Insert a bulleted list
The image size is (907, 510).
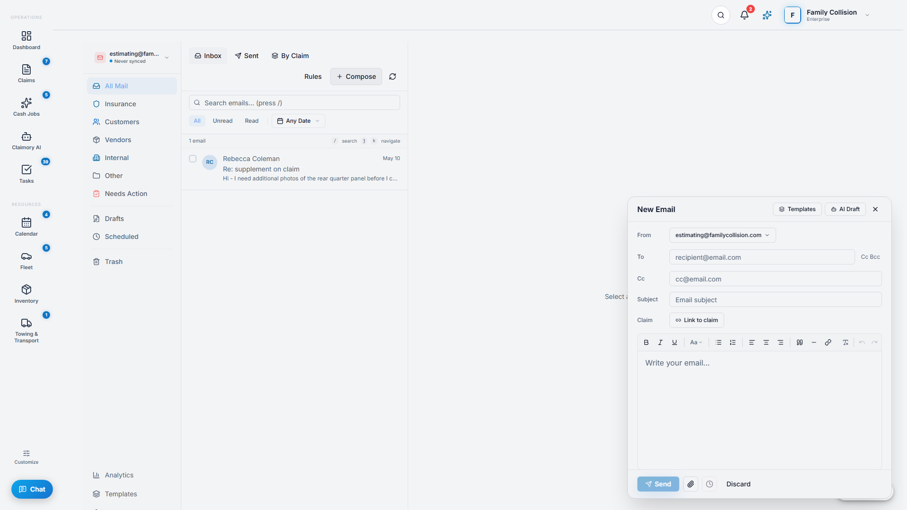click(x=719, y=342)
